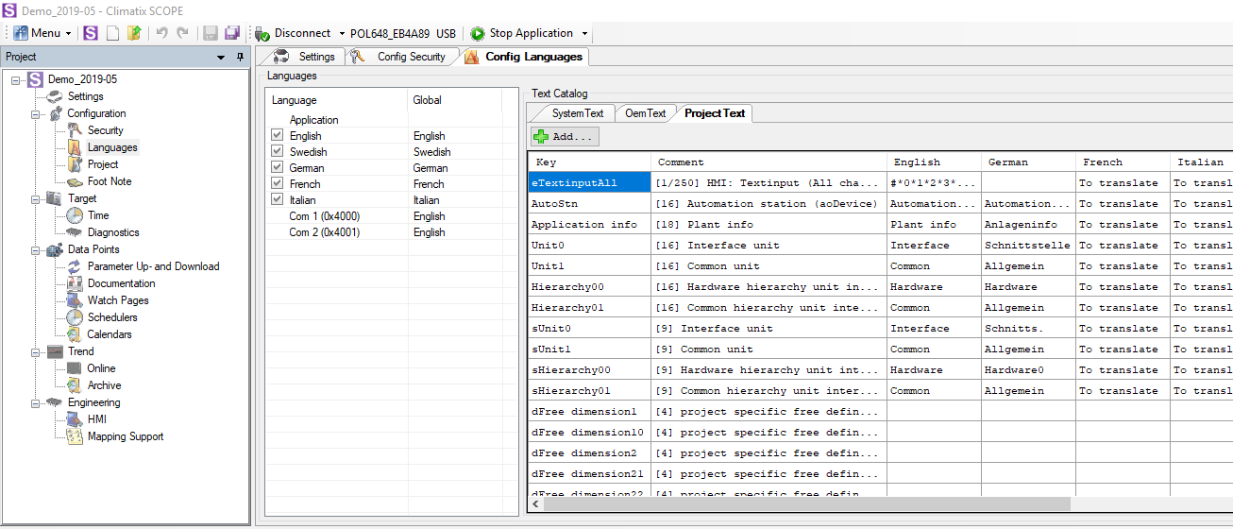Viewport: 1233px width, 529px height.
Task: Collapse the Engineering tree node
Action: pyautogui.click(x=36, y=402)
